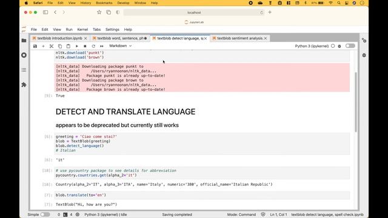Open JupyterLab View menu

(x=57, y=30)
